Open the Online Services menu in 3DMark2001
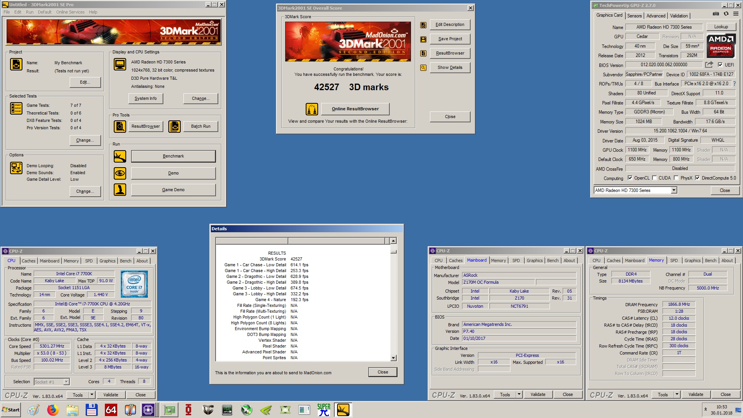743x418 pixels. point(70,12)
